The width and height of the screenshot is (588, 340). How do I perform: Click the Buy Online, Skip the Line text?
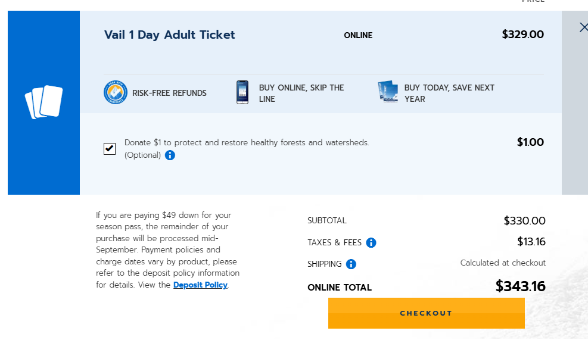point(301,93)
